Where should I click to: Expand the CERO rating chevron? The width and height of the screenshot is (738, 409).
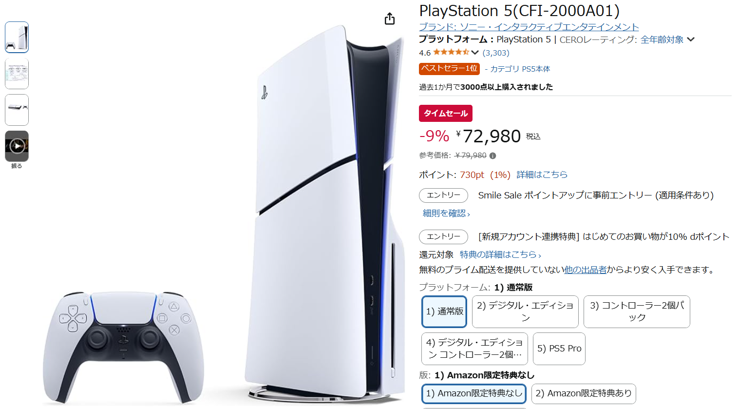click(691, 39)
